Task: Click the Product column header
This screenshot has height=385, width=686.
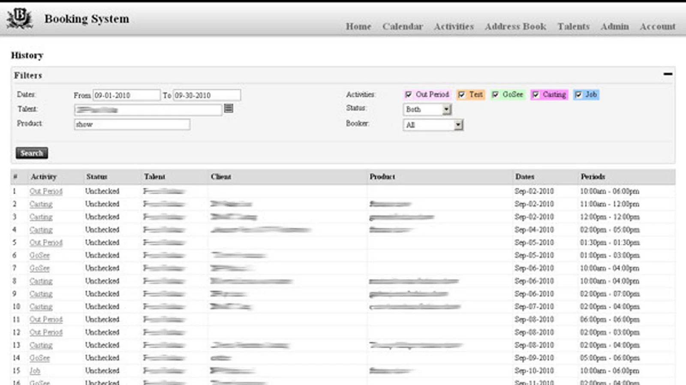Action: pyautogui.click(x=382, y=177)
